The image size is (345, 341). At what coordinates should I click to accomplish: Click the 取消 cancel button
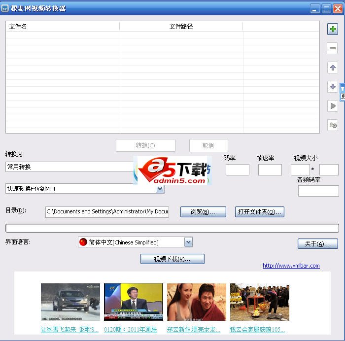tap(208, 145)
